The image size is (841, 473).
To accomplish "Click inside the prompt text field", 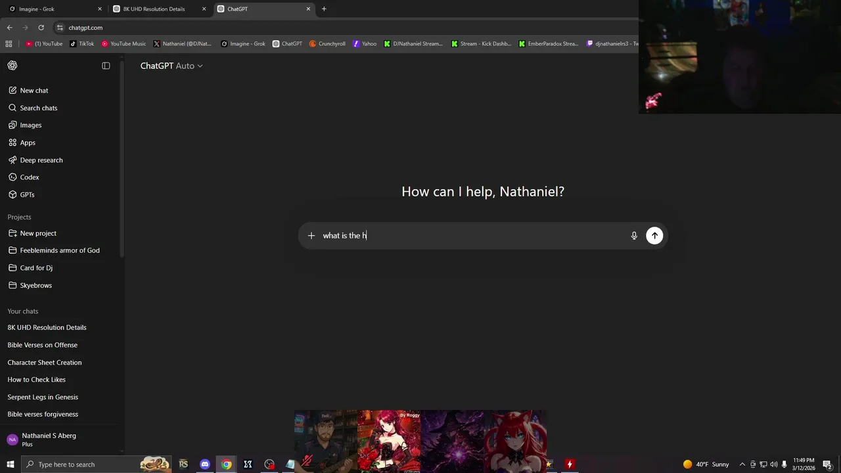I will click(472, 236).
